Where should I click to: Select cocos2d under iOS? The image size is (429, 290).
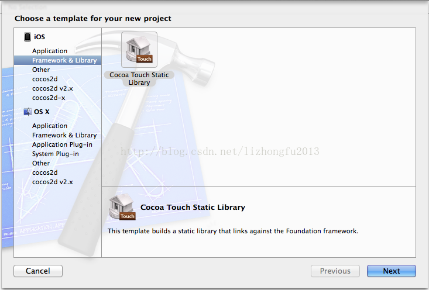[44, 79]
